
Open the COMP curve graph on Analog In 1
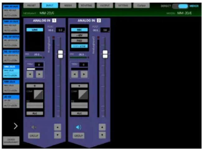coord(38,95)
